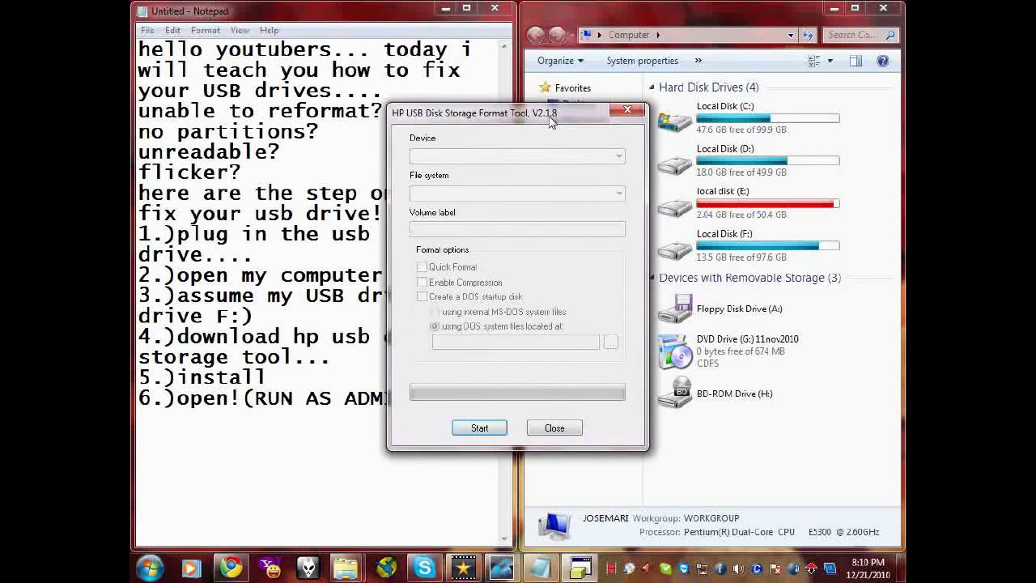Screen dimensions: 1036x583
Task: Click the Favorites star in navigation pane
Action: (545, 87)
